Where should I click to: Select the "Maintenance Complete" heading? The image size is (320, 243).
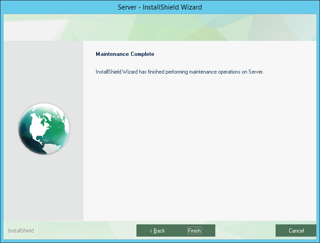125,54
